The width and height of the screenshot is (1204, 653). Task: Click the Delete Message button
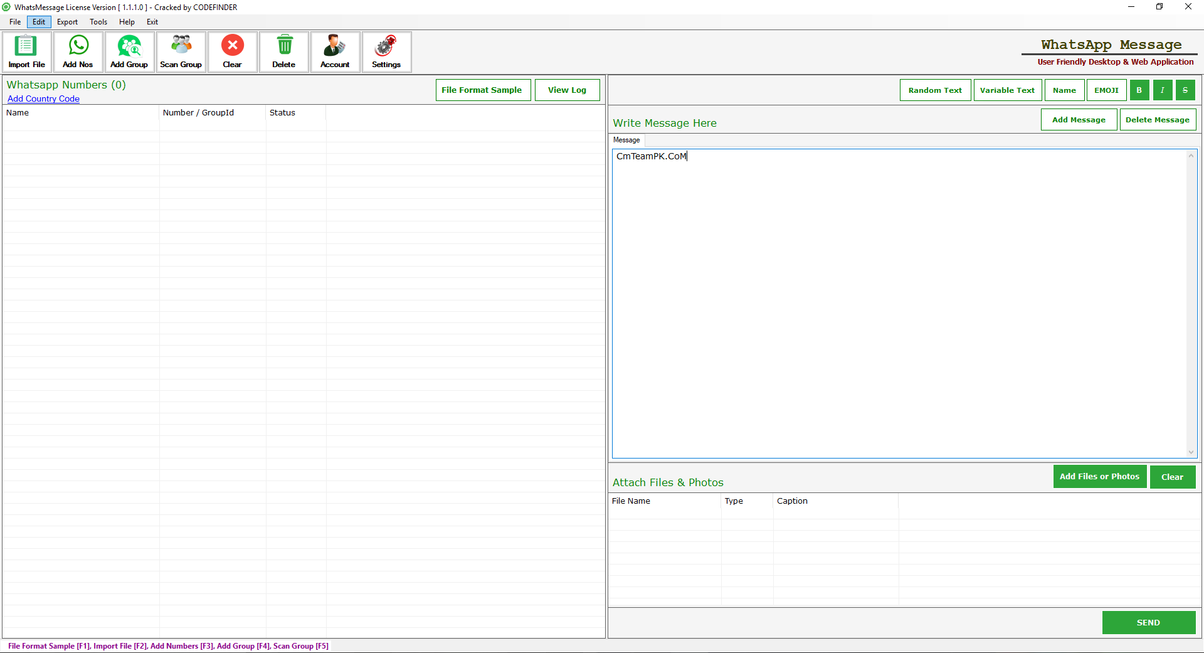(1158, 120)
